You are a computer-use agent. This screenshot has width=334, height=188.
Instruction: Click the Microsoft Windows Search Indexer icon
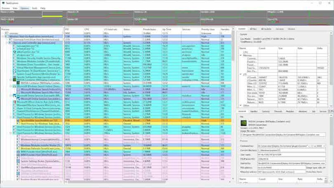coord(15,86)
